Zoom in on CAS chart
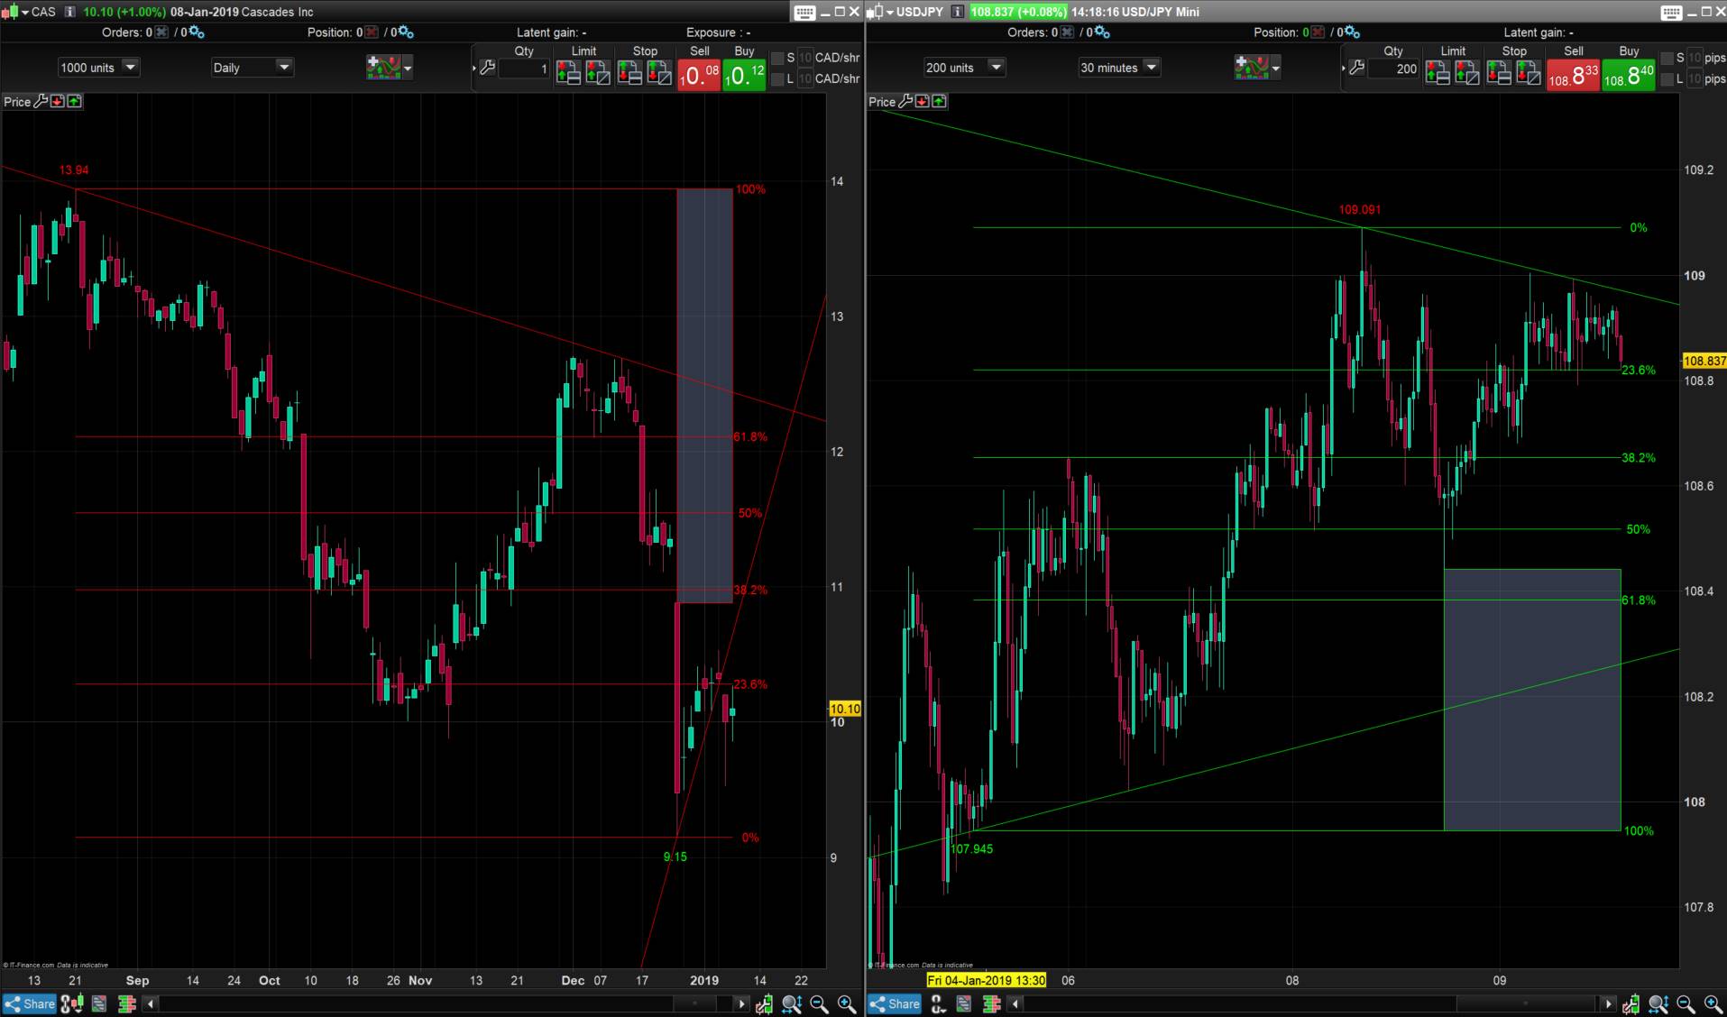Image resolution: width=1727 pixels, height=1017 pixels. (x=847, y=1003)
